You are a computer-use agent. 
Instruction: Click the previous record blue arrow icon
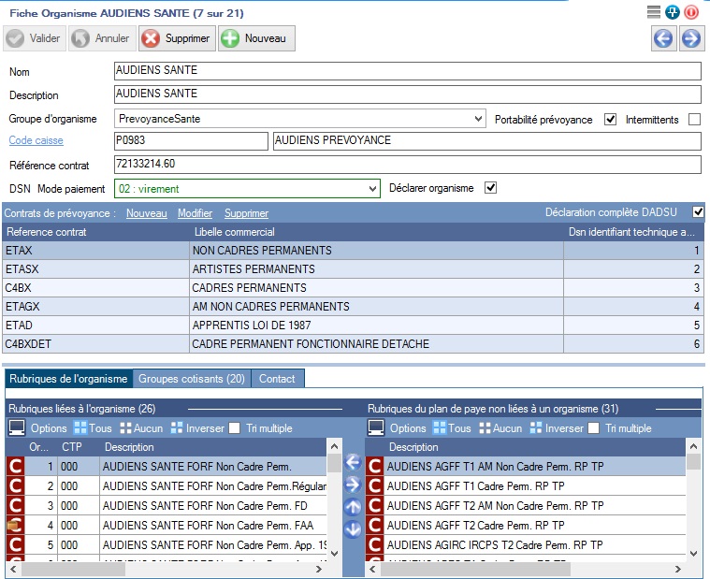(x=663, y=38)
